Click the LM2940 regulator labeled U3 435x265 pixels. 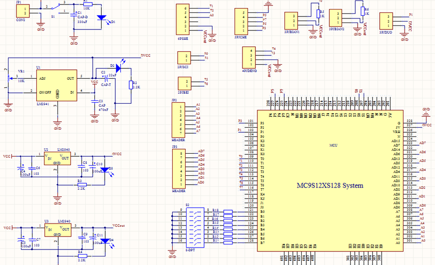click(x=58, y=230)
